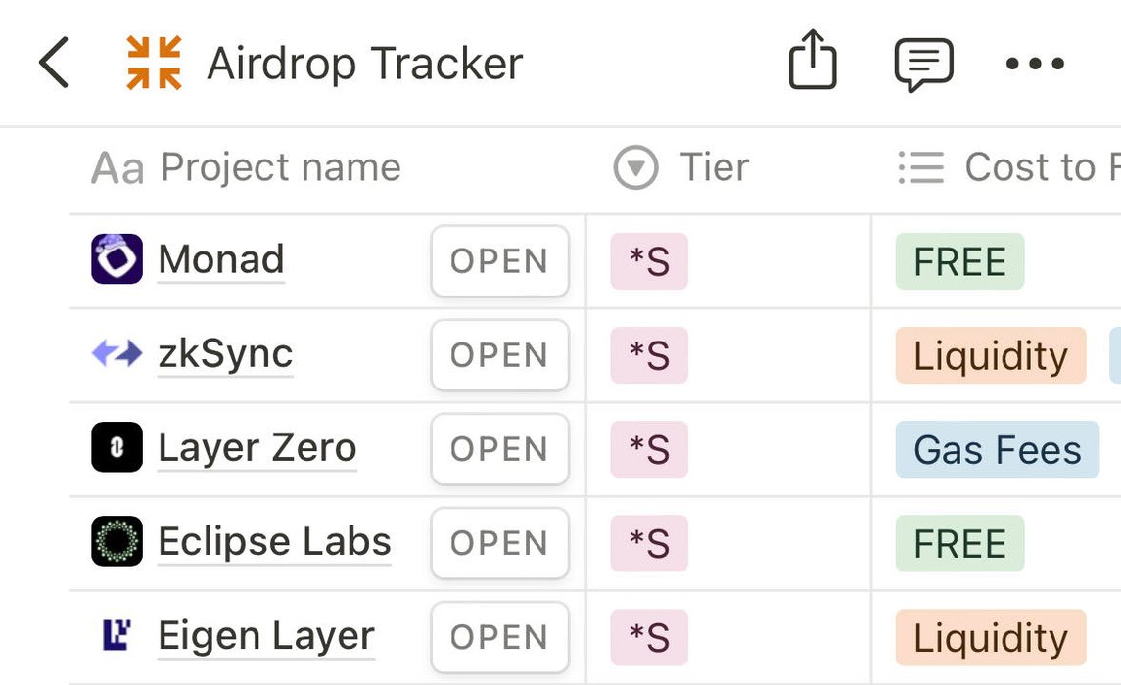Screen dimensions: 1121x685
Task: Click the Eigen Layer logo icon
Action: coord(117,635)
